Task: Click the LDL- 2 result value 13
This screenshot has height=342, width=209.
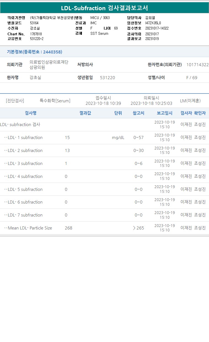Action: coord(67,151)
